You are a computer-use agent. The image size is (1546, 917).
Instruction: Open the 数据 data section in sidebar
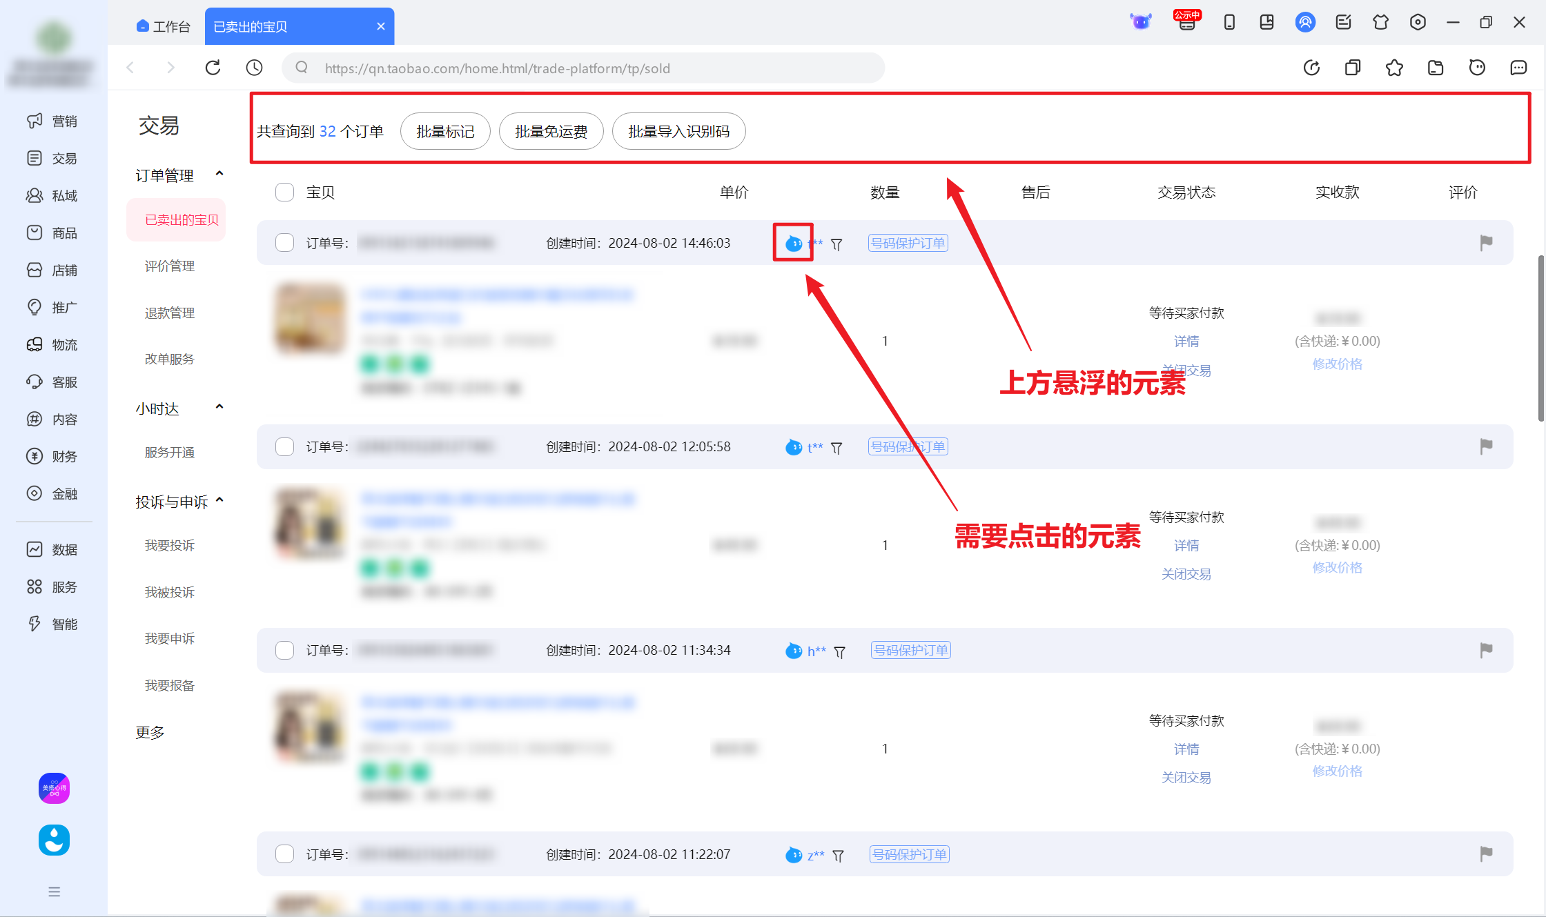pyautogui.click(x=52, y=549)
